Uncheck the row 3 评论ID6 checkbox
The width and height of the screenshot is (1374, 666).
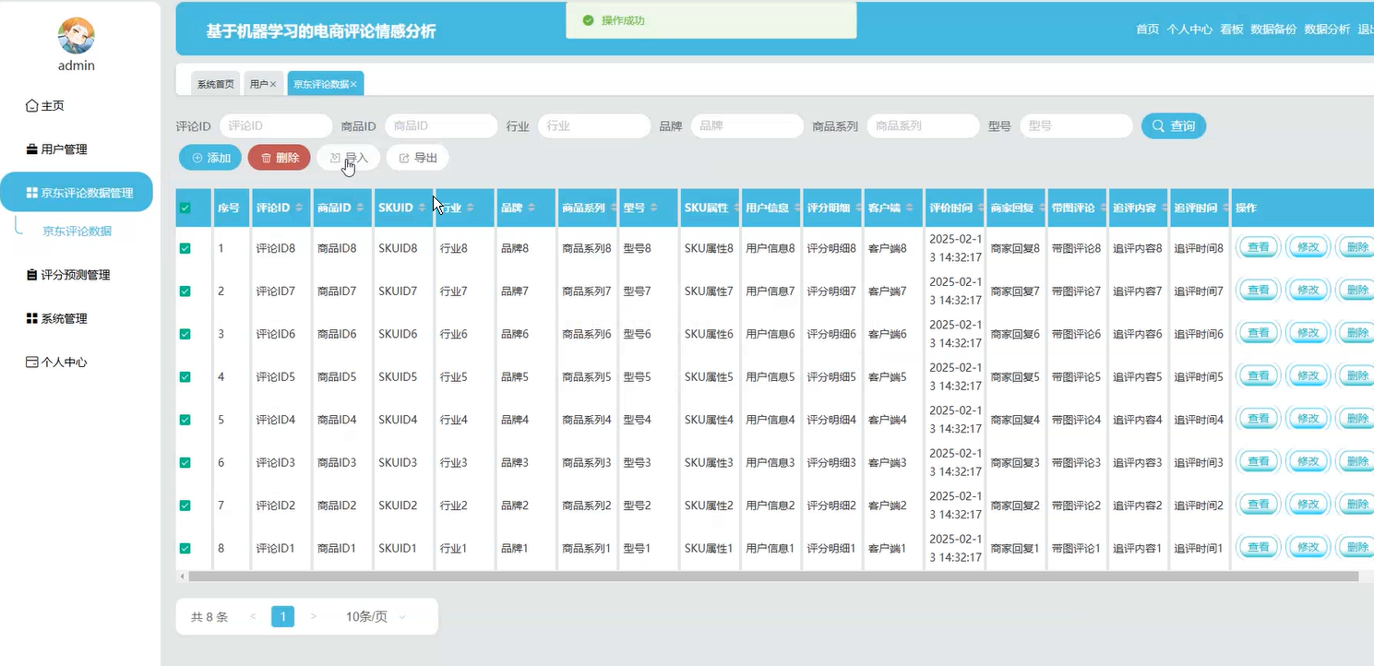point(185,334)
